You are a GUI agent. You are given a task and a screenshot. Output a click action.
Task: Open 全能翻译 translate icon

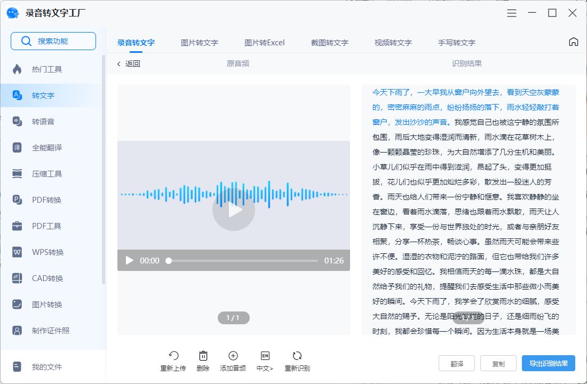click(17, 147)
